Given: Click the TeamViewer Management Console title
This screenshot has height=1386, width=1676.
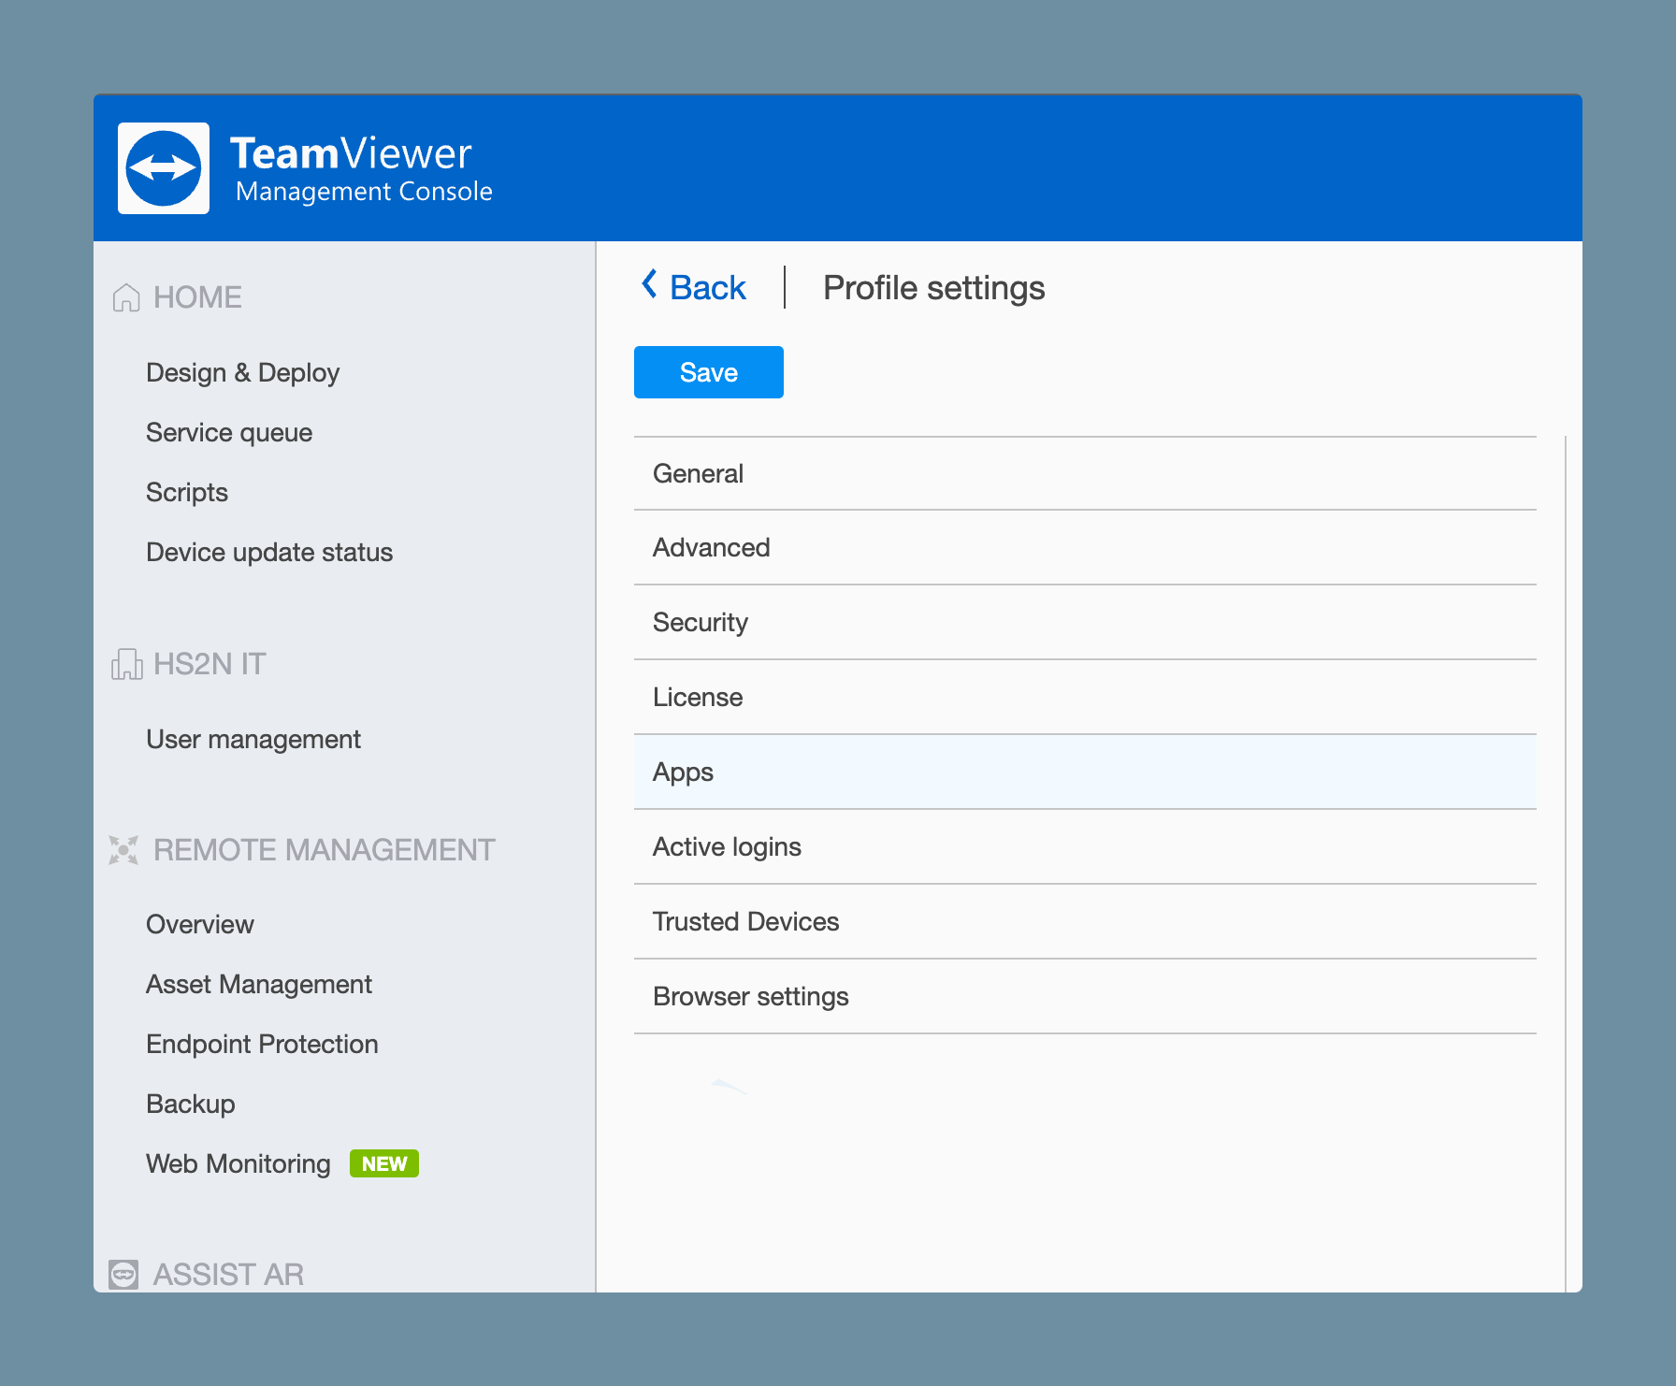Looking at the screenshot, I should (x=361, y=169).
